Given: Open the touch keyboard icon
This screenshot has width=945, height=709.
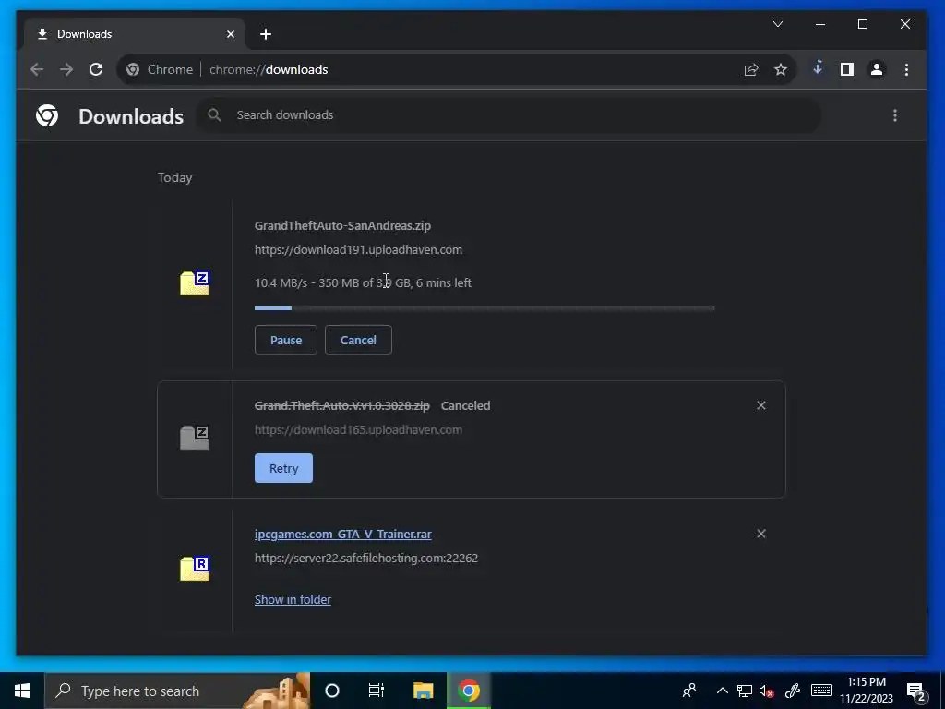Looking at the screenshot, I should [821, 691].
